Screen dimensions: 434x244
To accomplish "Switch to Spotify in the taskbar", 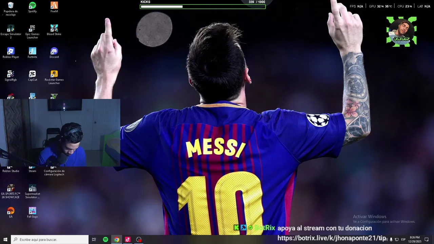I will coord(105,240).
